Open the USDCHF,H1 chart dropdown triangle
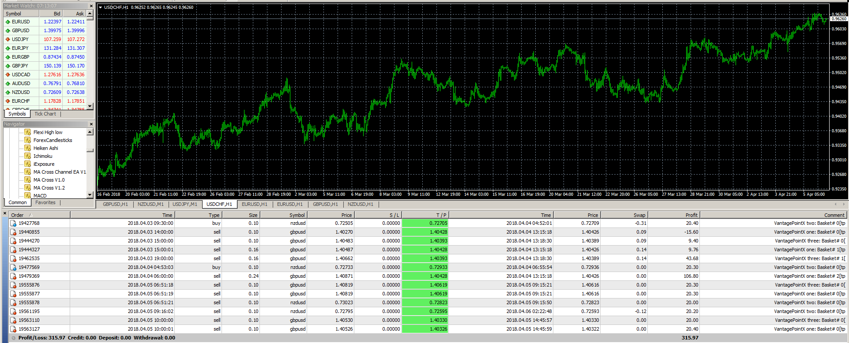Screen dimensions: 849x343 point(101,7)
